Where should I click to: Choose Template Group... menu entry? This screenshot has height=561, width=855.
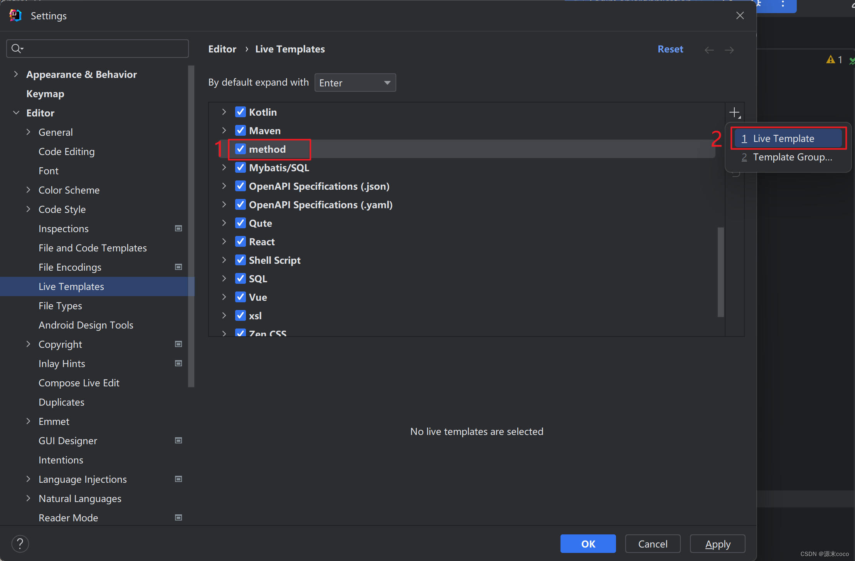pos(792,157)
